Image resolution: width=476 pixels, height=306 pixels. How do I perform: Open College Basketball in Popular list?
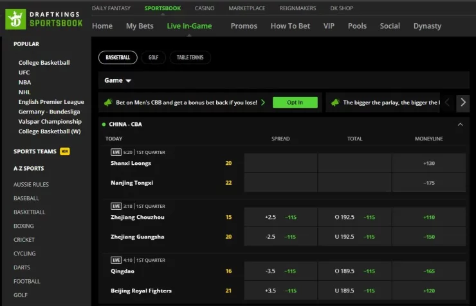[44, 63]
